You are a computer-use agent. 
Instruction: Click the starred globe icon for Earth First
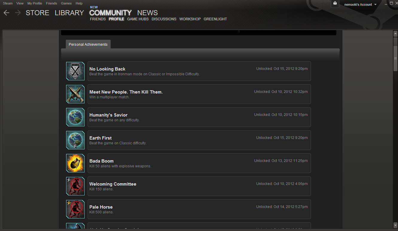click(x=75, y=140)
